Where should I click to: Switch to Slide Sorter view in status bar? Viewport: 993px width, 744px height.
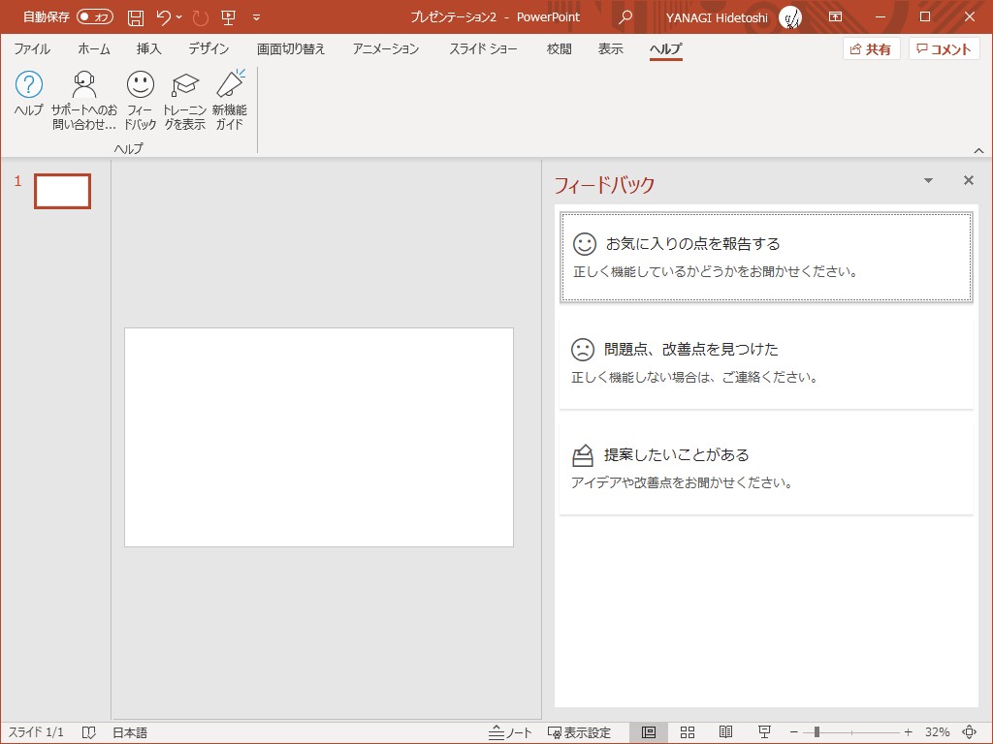coord(688,731)
